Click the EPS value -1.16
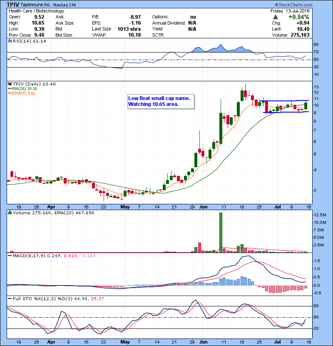Screen dimensions: 333x346 tap(135, 23)
